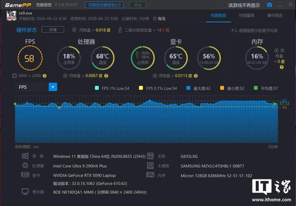Click the resolution icon below FPS gauge
Image resolution: width=296 pixels, height=206 pixels.
(x=14, y=76)
